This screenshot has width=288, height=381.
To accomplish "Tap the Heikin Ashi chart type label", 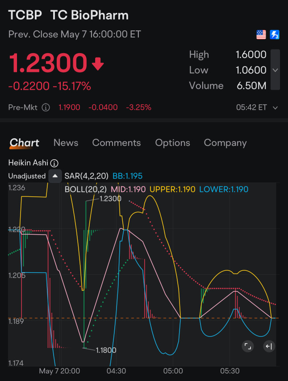I will 29,163.
